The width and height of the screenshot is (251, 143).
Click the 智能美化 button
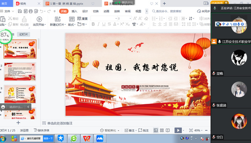click(110, 130)
